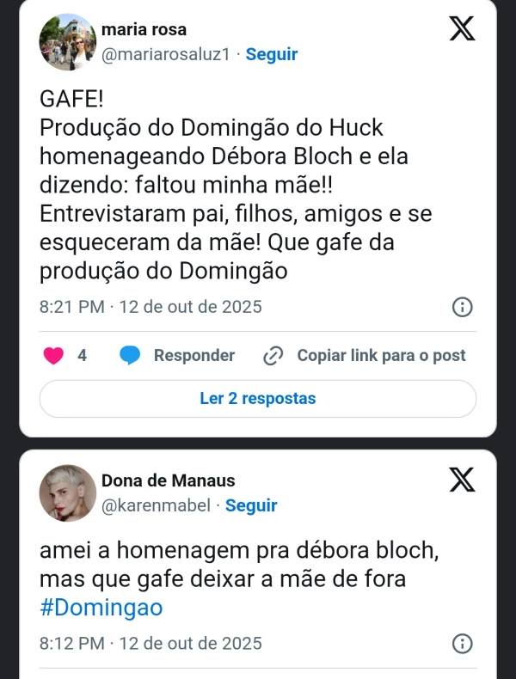Click Copiar link para o post

[x=381, y=356]
